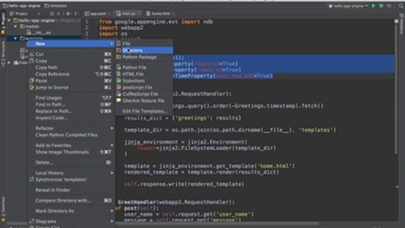Click the green Debug bug icon
The width and height of the screenshot is (405, 228).
click(381, 6)
